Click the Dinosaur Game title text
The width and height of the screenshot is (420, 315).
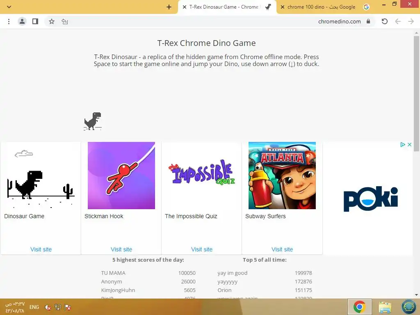[x=24, y=216]
